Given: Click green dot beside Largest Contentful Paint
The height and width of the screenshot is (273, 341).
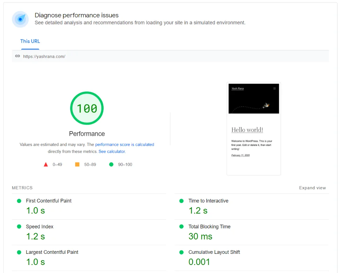Looking at the screenshot, I should tap(19, 252).
